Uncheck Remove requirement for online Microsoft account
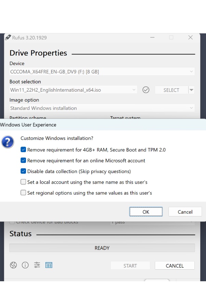The height and width of the screenshot is (300, 206). [23, 161]
